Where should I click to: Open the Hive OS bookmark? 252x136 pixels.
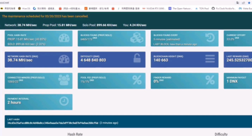pyautogui.click(x=24, y=8)
